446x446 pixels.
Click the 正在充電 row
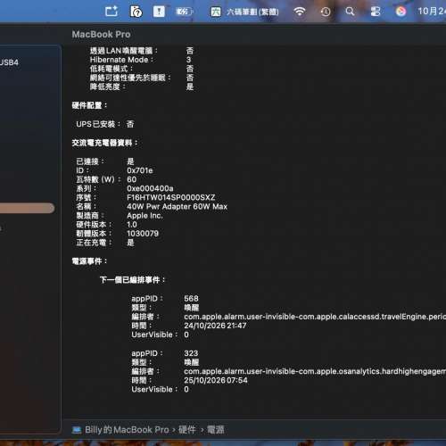(105, 243)
